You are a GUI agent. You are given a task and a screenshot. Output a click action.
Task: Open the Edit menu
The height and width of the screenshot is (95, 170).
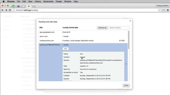[x=24, y=1]
